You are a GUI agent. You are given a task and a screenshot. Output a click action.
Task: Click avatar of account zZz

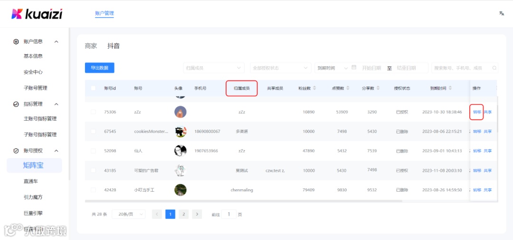[x=180, y=112]
